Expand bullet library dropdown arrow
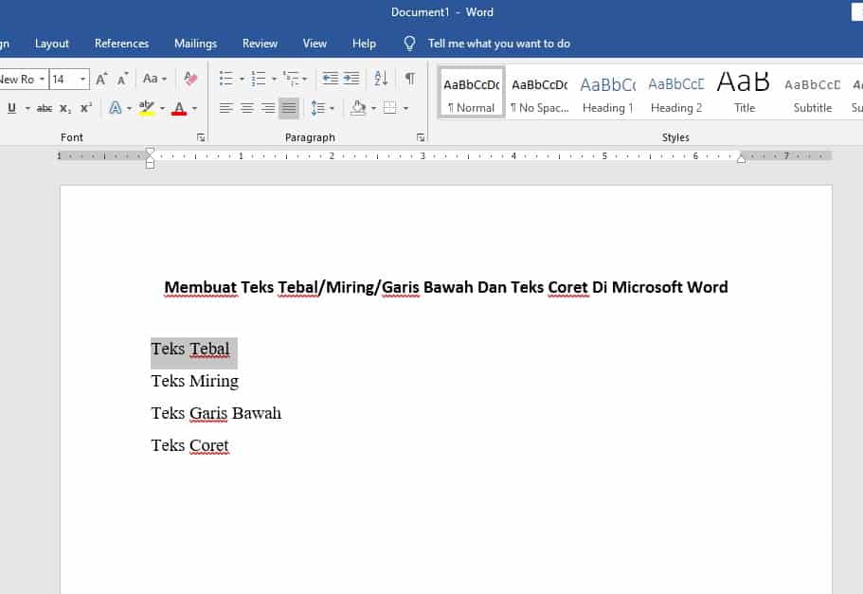 pos(242,79)
